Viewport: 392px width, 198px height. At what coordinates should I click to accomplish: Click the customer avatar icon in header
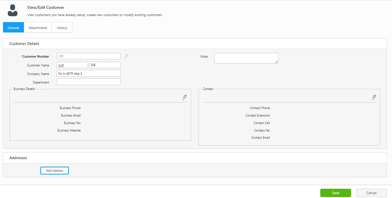(x=13, y=11)
